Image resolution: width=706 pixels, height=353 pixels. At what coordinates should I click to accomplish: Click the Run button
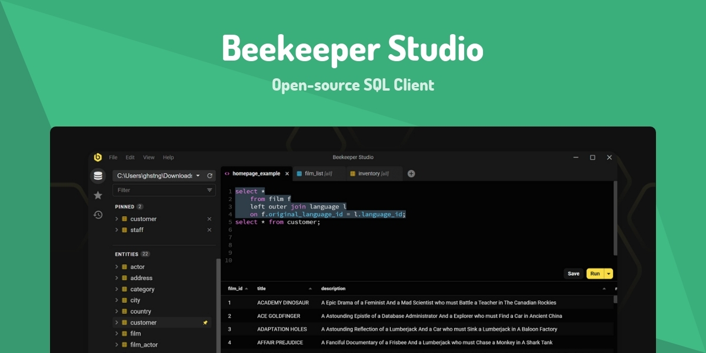pyautogui.click(x=595, y=274)
